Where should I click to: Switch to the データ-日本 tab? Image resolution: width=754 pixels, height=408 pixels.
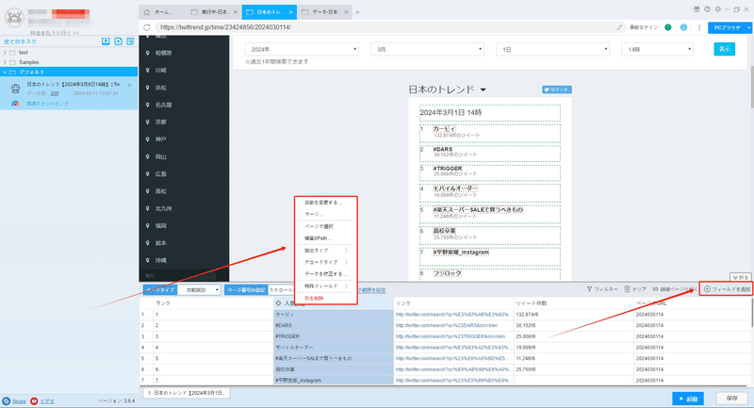324,12
